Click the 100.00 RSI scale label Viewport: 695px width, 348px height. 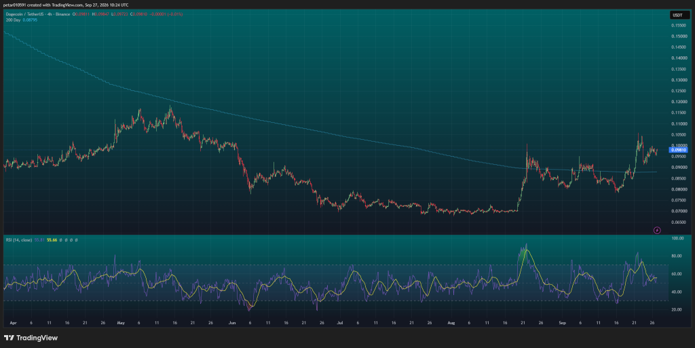coord(678,239)
